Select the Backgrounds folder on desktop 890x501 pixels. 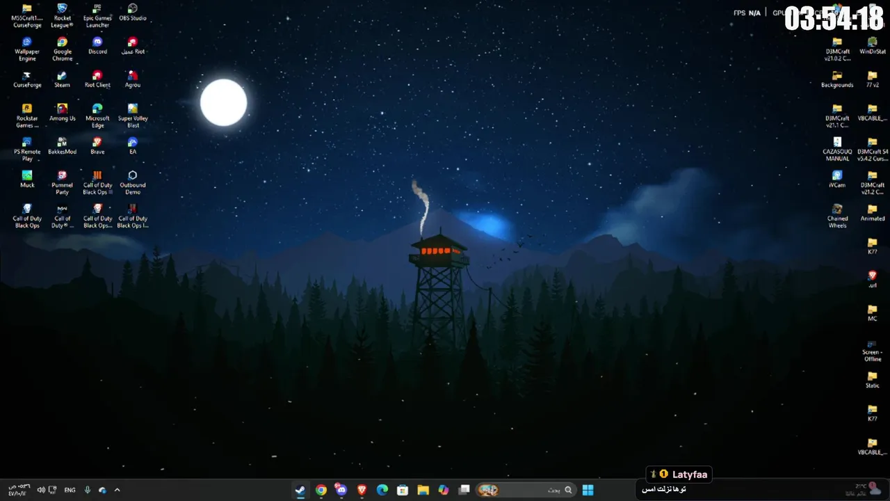coord(837,80)
